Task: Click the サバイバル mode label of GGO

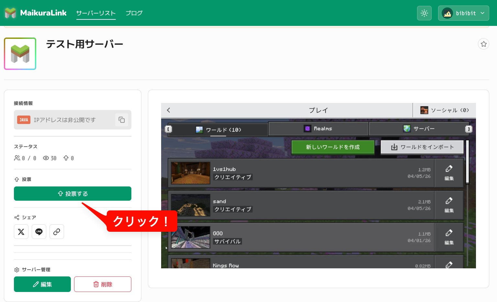Action: [x=227, y=241]
